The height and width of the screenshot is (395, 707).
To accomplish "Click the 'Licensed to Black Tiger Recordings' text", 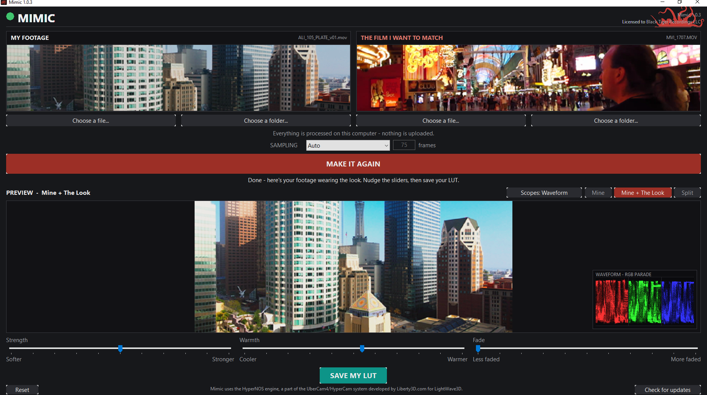I will point(662,22).
